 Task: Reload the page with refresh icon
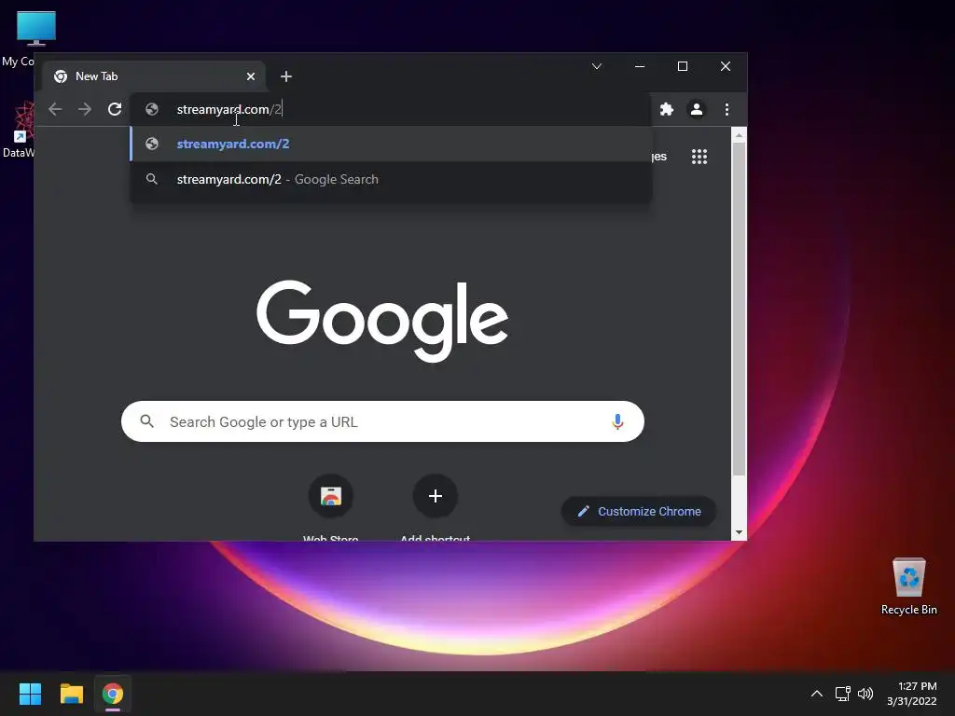pos(115,109)
